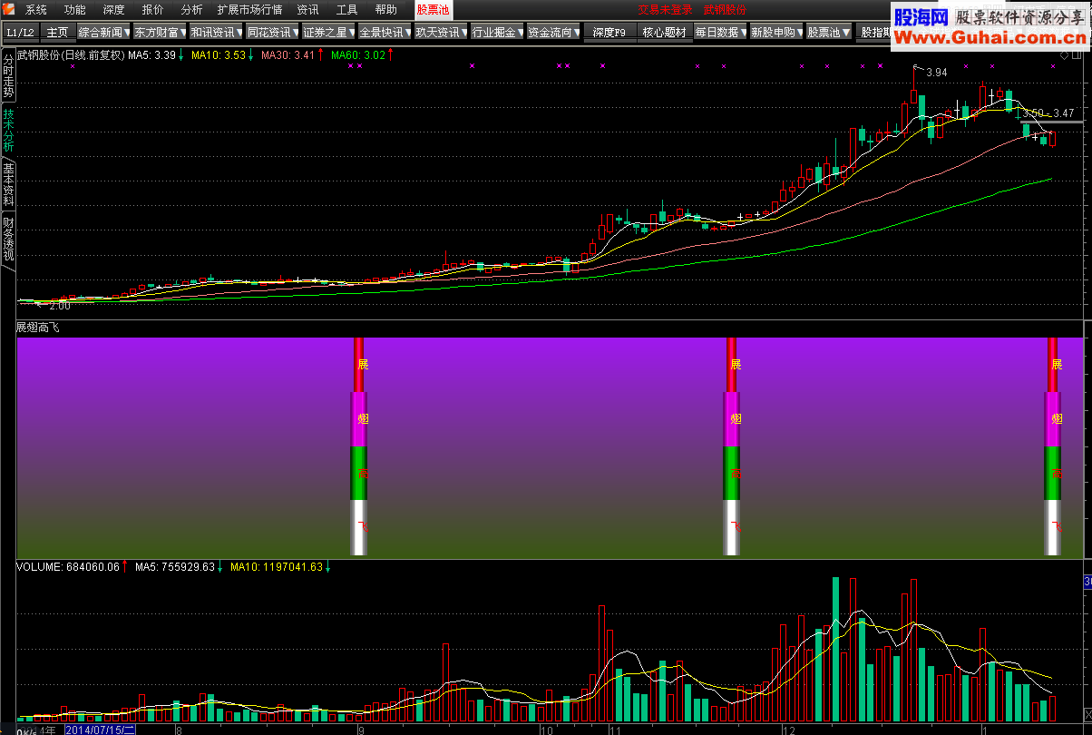Expand the 玖天资讯 dropdown
1092x735 pixels.
[x=441, y=32]
